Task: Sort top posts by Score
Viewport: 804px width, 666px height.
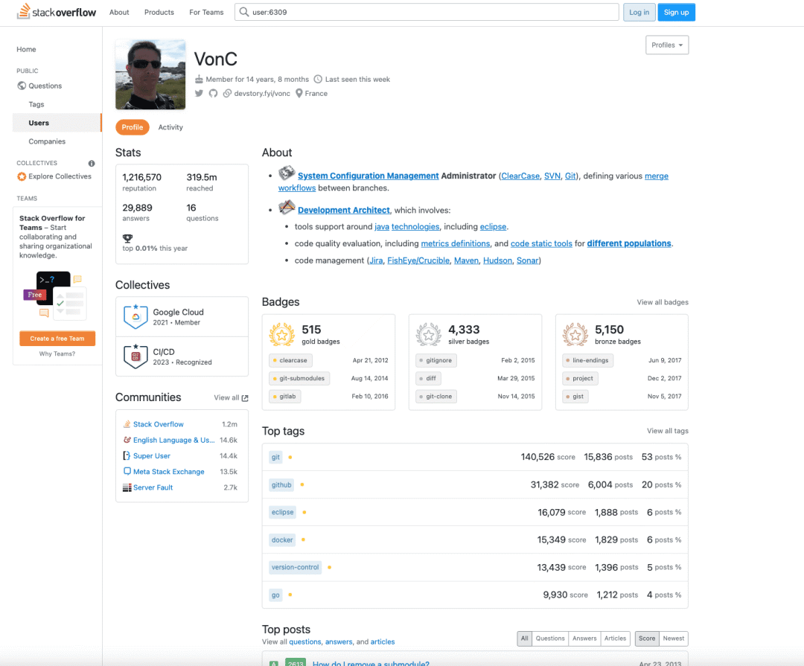Action: (647, 638)
